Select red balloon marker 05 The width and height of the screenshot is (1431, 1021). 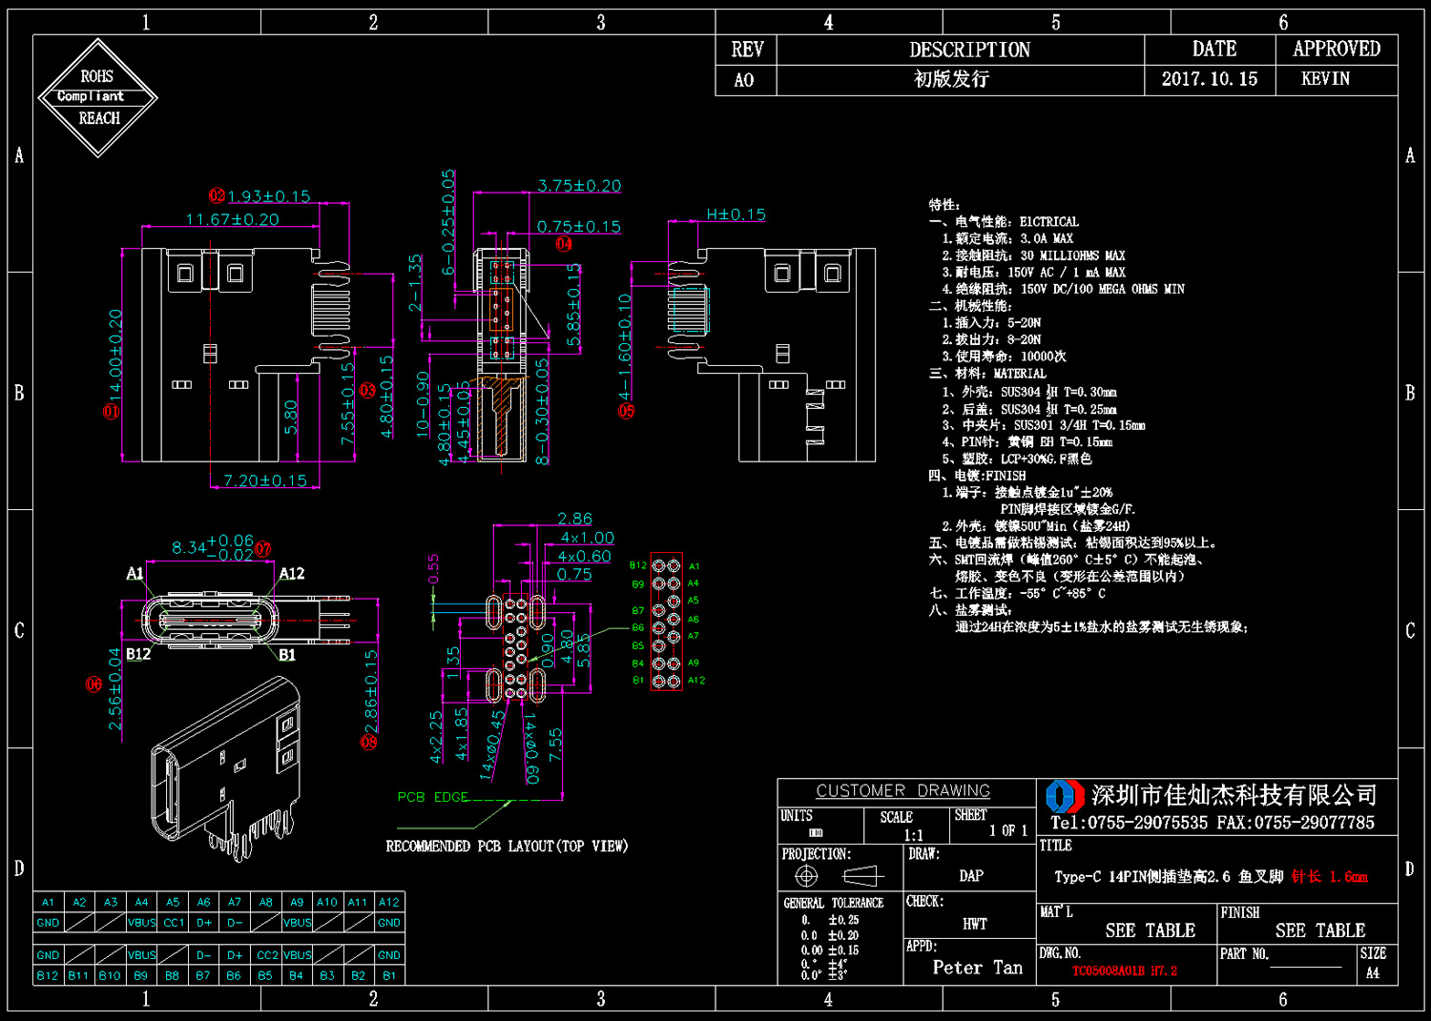(626, 411)
